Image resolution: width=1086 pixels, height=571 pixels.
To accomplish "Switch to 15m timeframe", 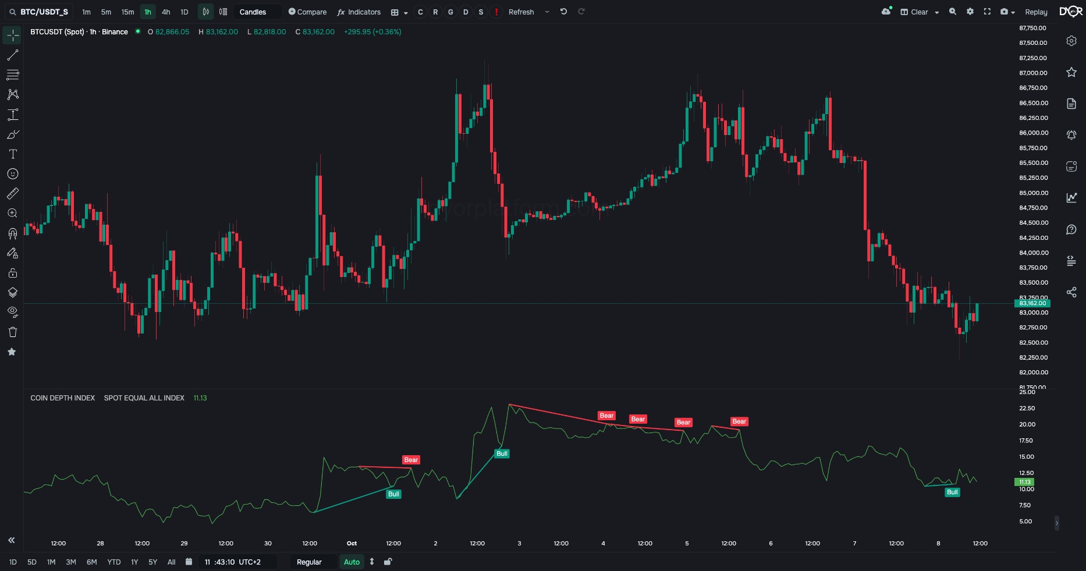I will pyautogui.click(x=127, y=12).
